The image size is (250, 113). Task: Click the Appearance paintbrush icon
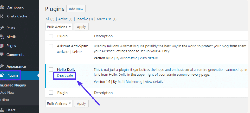(x=2, y=66)
